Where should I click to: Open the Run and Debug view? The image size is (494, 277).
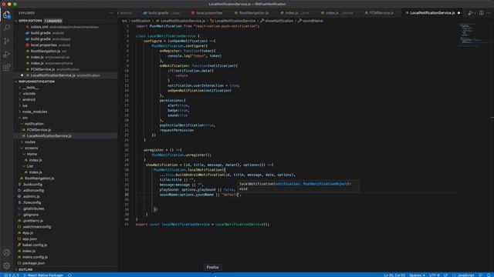pyautogui.click(x=7, y=55)
